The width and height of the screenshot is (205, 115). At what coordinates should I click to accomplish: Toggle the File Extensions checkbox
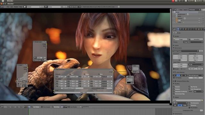click(x=189, y=103)
